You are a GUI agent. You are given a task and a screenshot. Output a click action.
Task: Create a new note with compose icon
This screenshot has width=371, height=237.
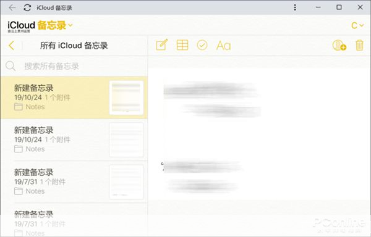162,44
